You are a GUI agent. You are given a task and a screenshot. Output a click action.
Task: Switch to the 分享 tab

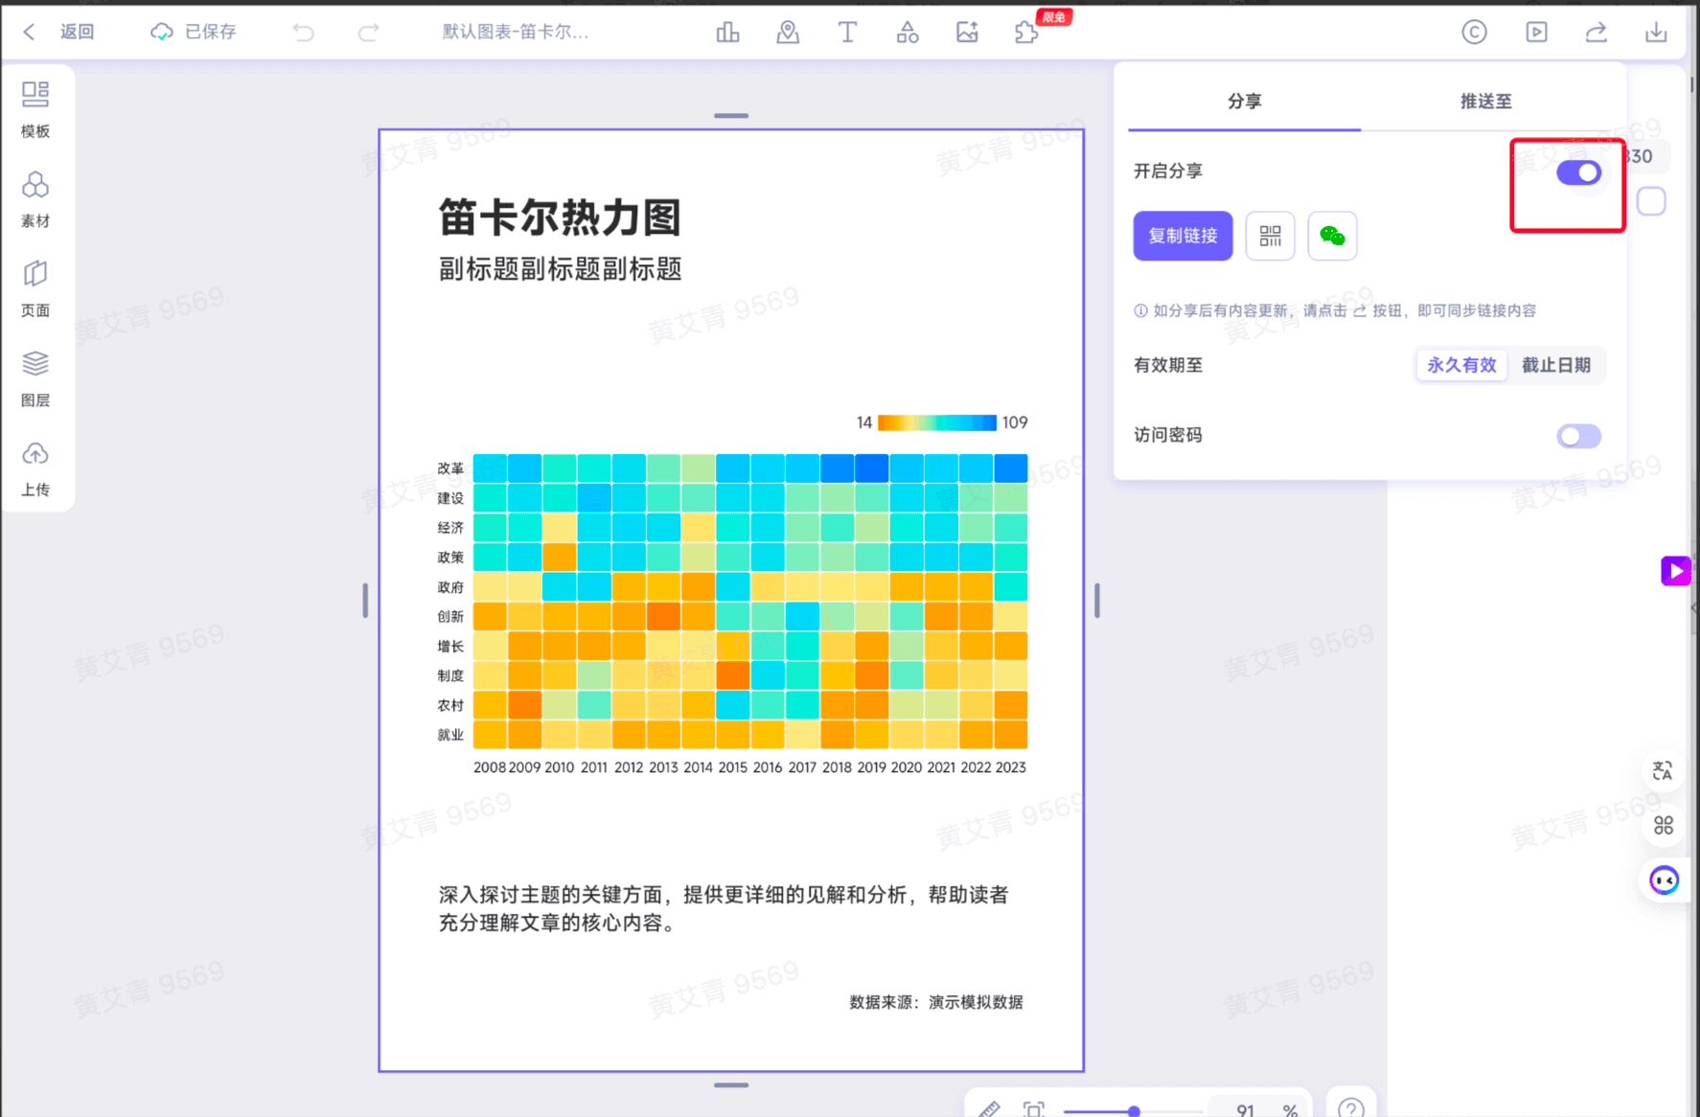1244,101
